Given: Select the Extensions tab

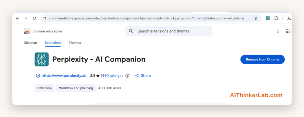Looking at the screenshot, I should tap(53, 43).
